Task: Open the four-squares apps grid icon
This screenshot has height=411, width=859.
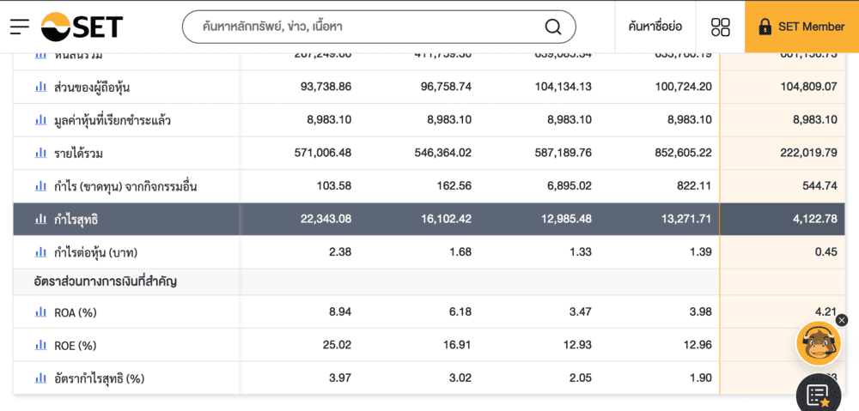Action: (721, 27)
